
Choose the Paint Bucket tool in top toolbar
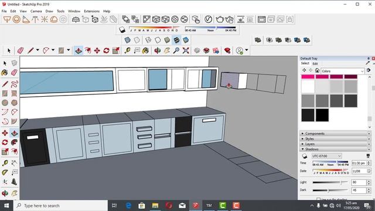[146, 50]
